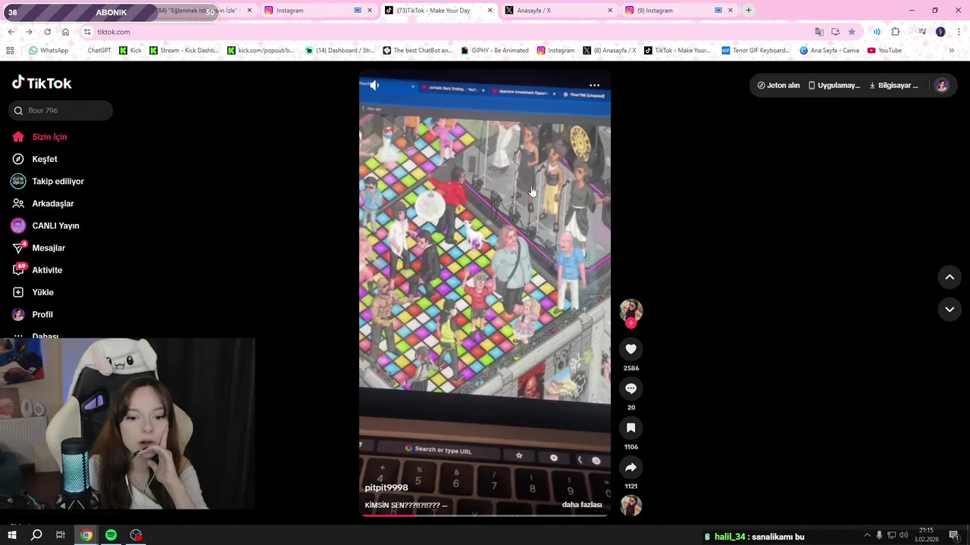The height and width of the screenshot is (545, 970).
Task: Click Uygulamay... get app button
Action: pyautogui.click(x=834, y=86)
